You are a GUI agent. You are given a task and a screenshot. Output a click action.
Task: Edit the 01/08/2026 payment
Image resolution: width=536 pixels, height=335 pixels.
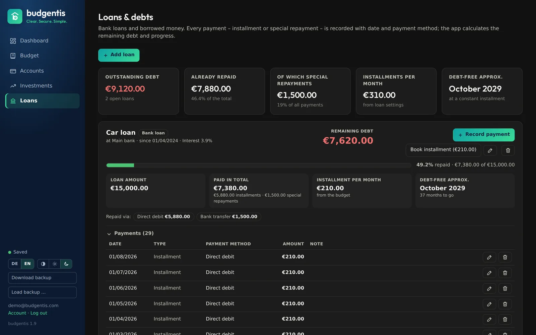pyautogui.click(x=489, y=257)
